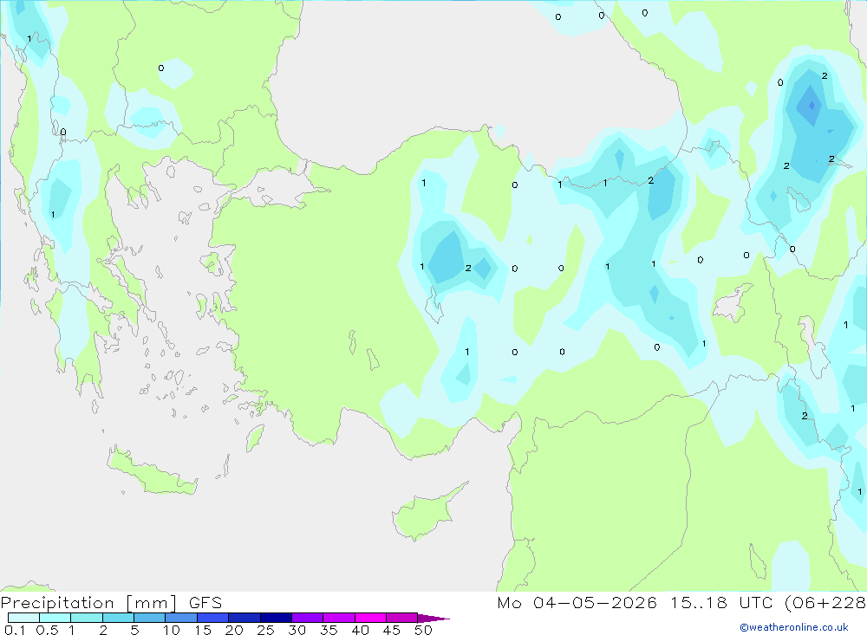Click the '50' legend scale label

[x=423, y=630]
